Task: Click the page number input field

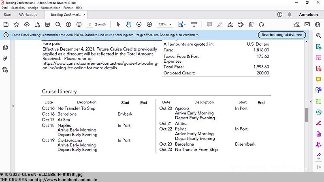Action: click(x=90, y=24)
